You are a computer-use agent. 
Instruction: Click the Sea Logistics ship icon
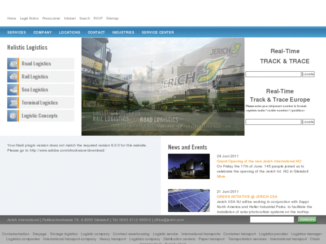12,90
